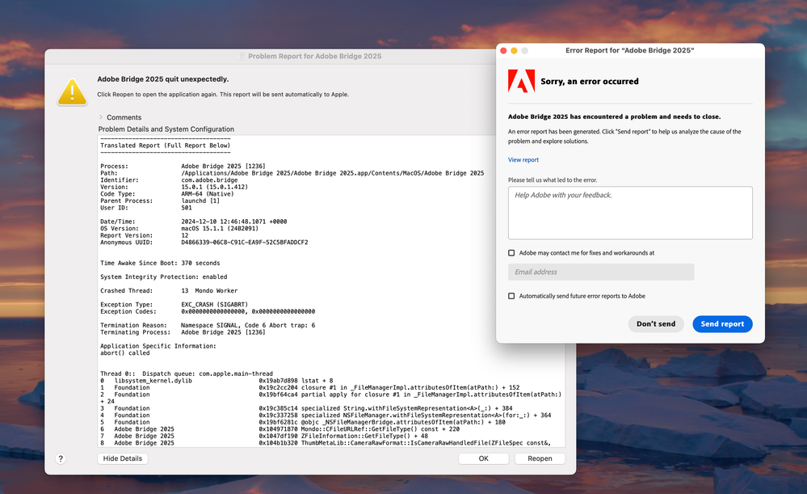Click 'ZFileInformation::GetFileType() + 48' frame
The height and width of the screenshot is (494, 807).
coord(364,436)
